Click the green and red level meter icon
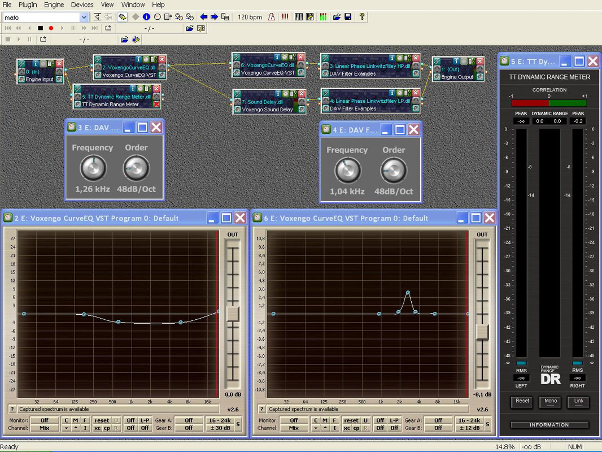 point(323,17)
